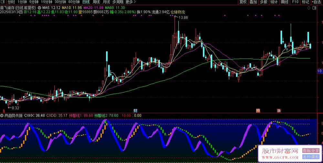
Task: Click the 叠加 overlay button
Action: (x=253, y=2)
